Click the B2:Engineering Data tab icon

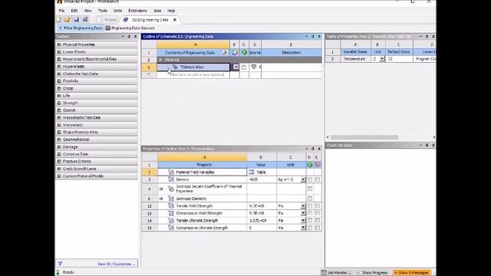(x=126, y=20)
